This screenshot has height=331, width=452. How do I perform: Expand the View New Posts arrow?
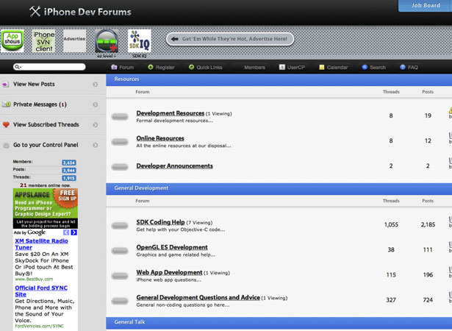[x=96, y=85]
